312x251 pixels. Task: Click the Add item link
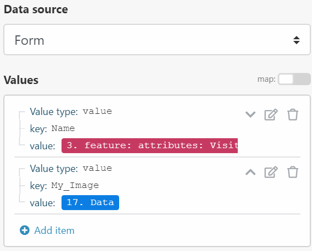(54, 231)
